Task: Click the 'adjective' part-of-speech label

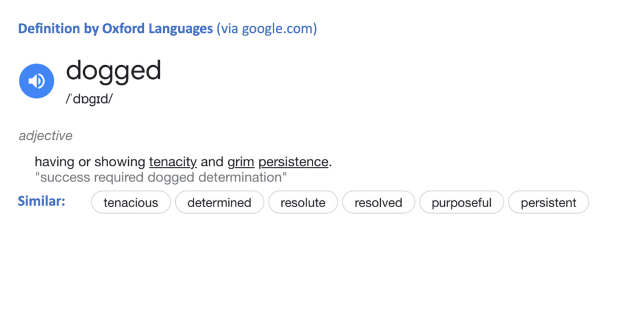Action: click(45, 136)
